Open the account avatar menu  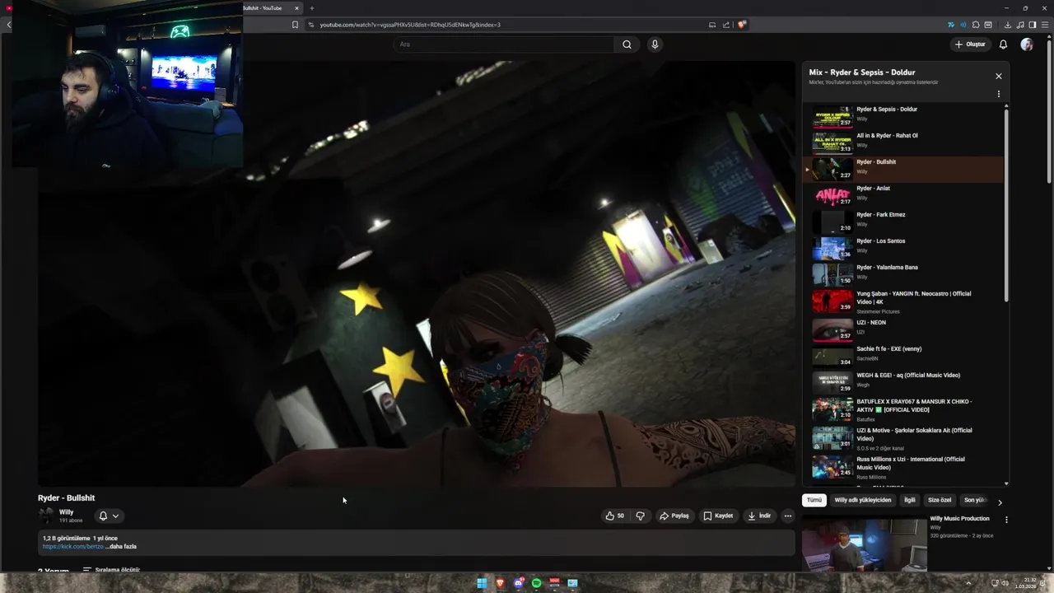1027,44
